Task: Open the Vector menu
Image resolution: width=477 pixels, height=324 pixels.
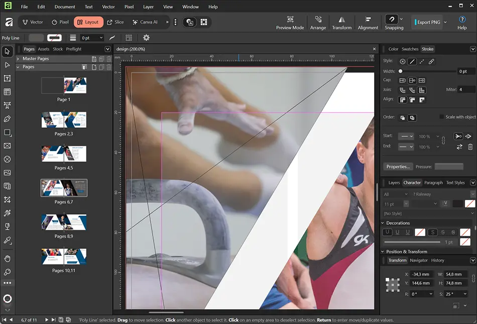Action: tap(108, 7)
